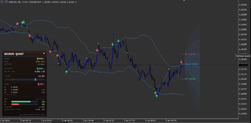Click the green TP edge progress bar
251x123 pixels.
tap(21, 102)
